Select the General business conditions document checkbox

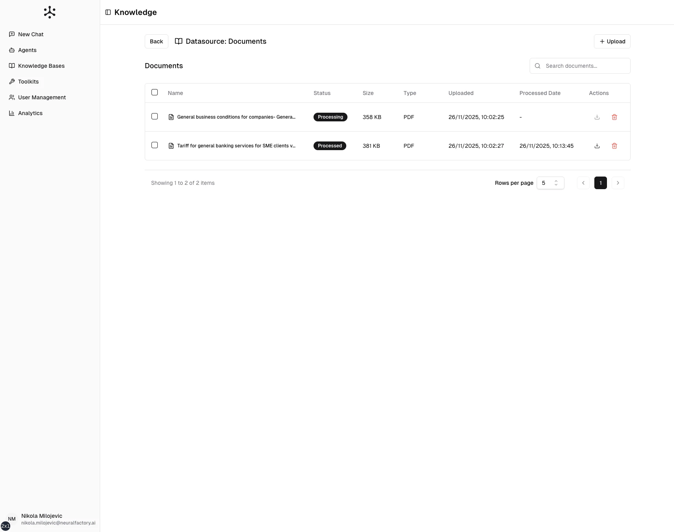(x=155, y=116)
